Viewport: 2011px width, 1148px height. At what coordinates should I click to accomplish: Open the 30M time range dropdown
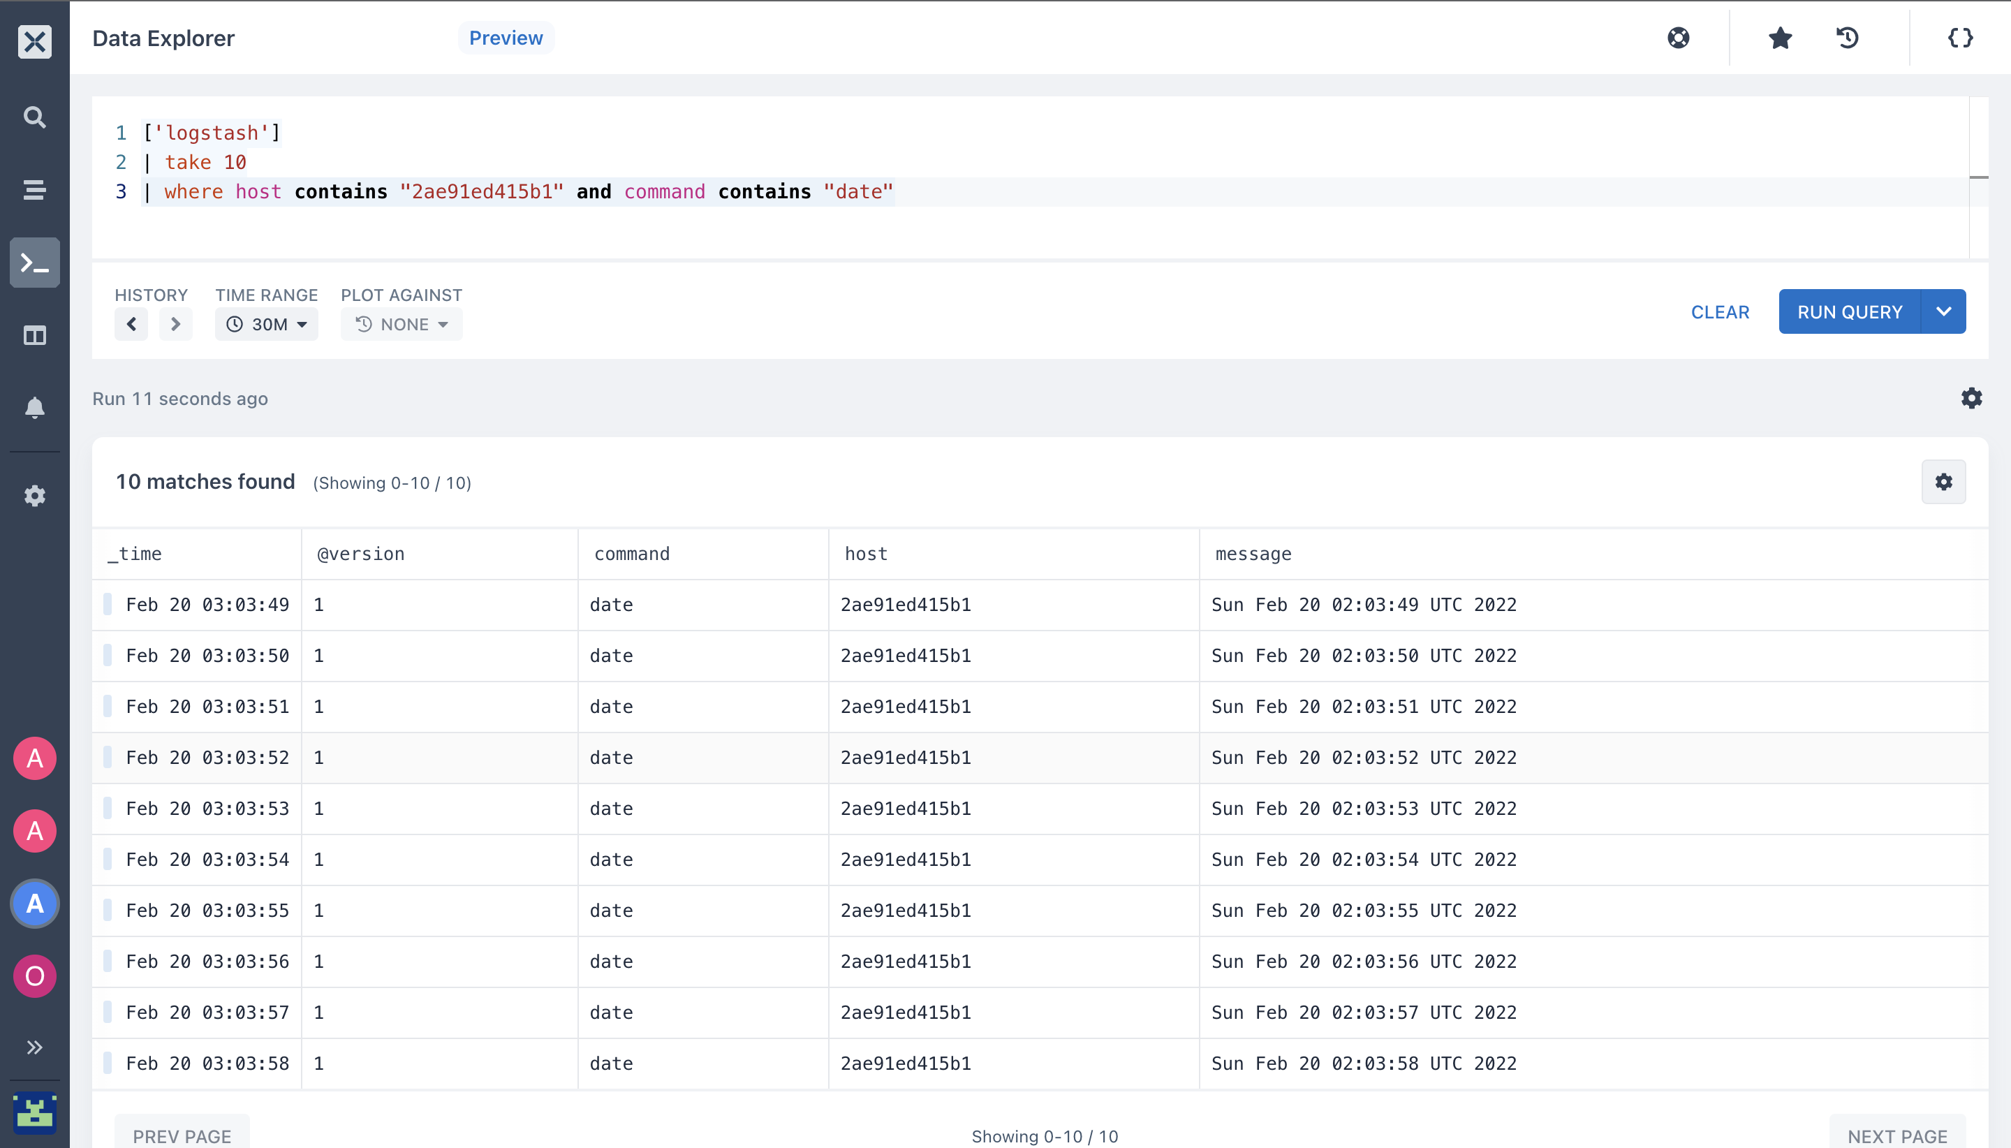point(267,324)
